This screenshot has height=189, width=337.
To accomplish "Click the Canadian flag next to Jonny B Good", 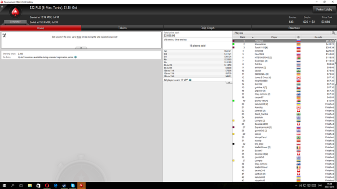I will (x=298, y=78).
